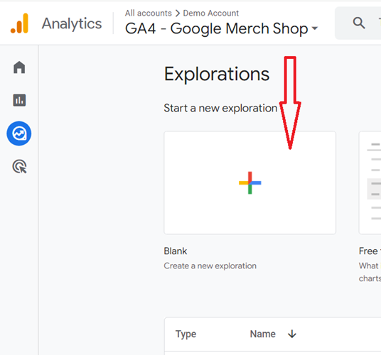Click the Name column sort arrow
This screenshot has width=381, height=355.
point(292,334)
